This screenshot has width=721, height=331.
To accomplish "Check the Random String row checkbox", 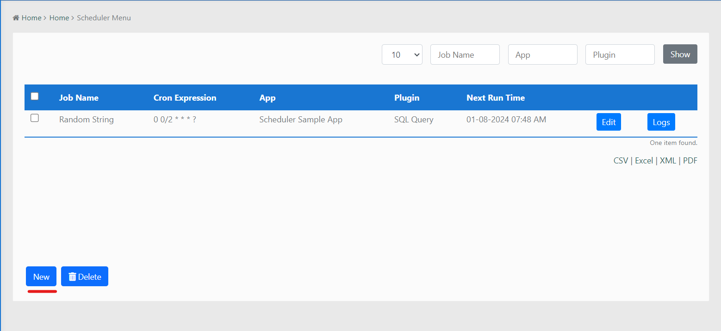I will (35, 118).
